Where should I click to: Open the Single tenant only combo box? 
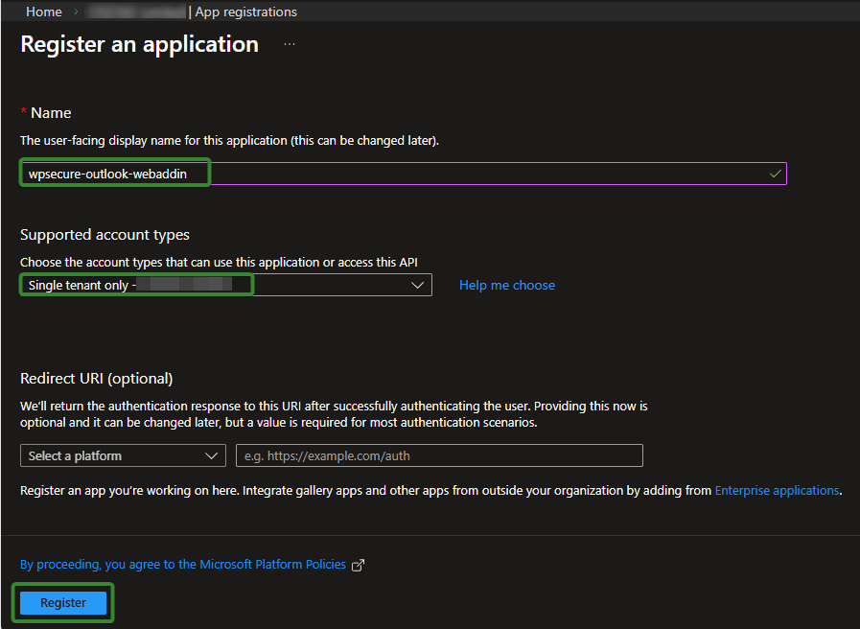pyautogui.click(x=225, y=285)
